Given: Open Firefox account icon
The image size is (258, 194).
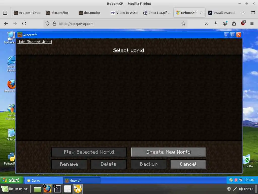Looking at the screenshot, I should pos(225,23).
